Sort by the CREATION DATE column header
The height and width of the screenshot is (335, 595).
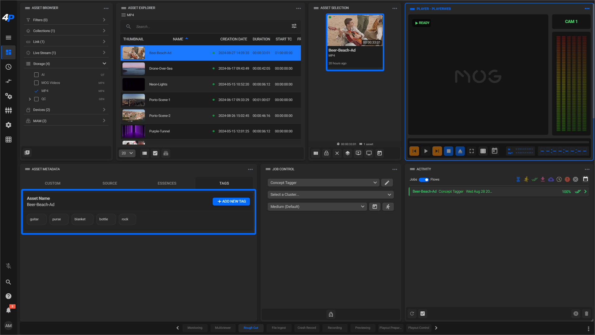click(233, 39)
